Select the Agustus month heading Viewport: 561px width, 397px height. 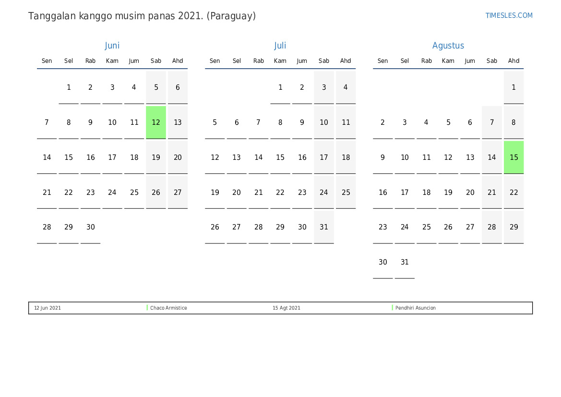tap(448, 46)
